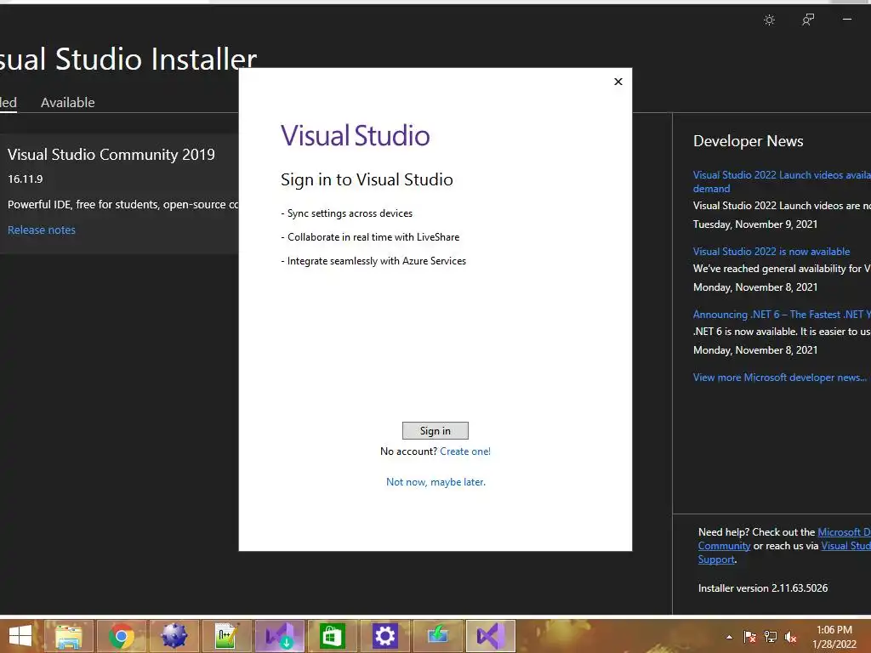Click the version number 16.11.9
The image size is (871, 653).
tap(25, 179)
